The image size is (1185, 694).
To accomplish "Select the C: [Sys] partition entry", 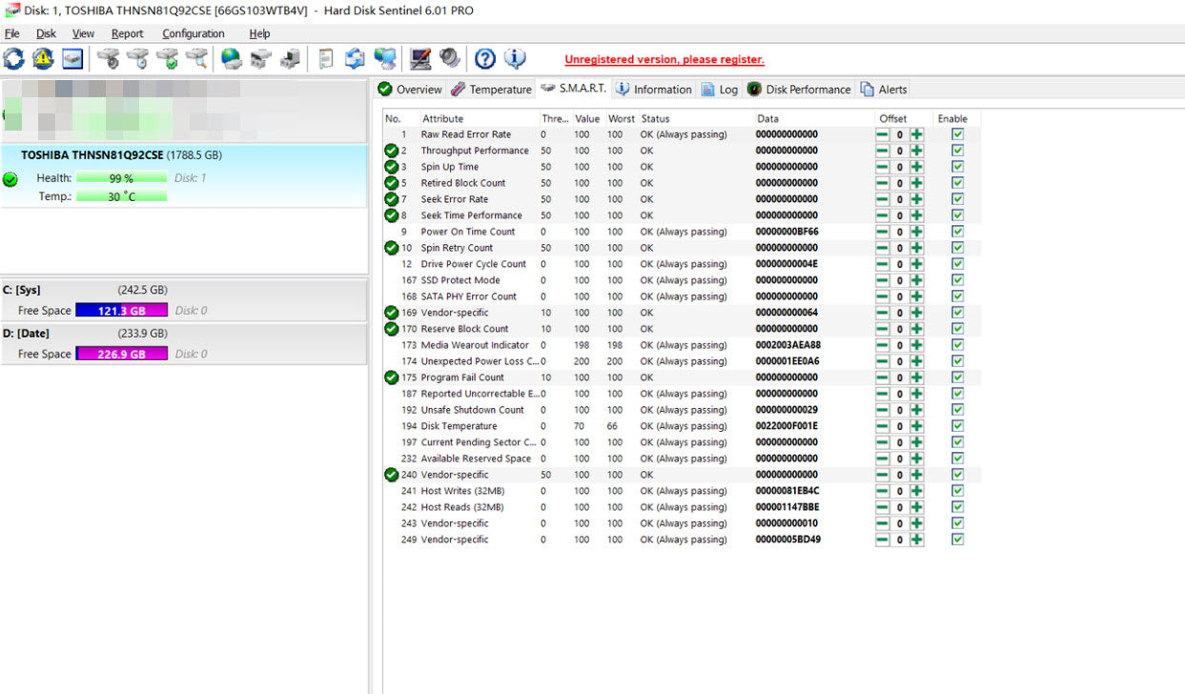I will pos(183,300).
